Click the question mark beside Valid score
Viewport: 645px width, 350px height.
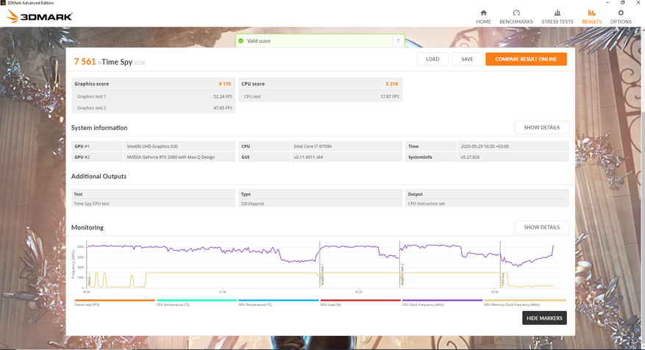coord(398,41)
